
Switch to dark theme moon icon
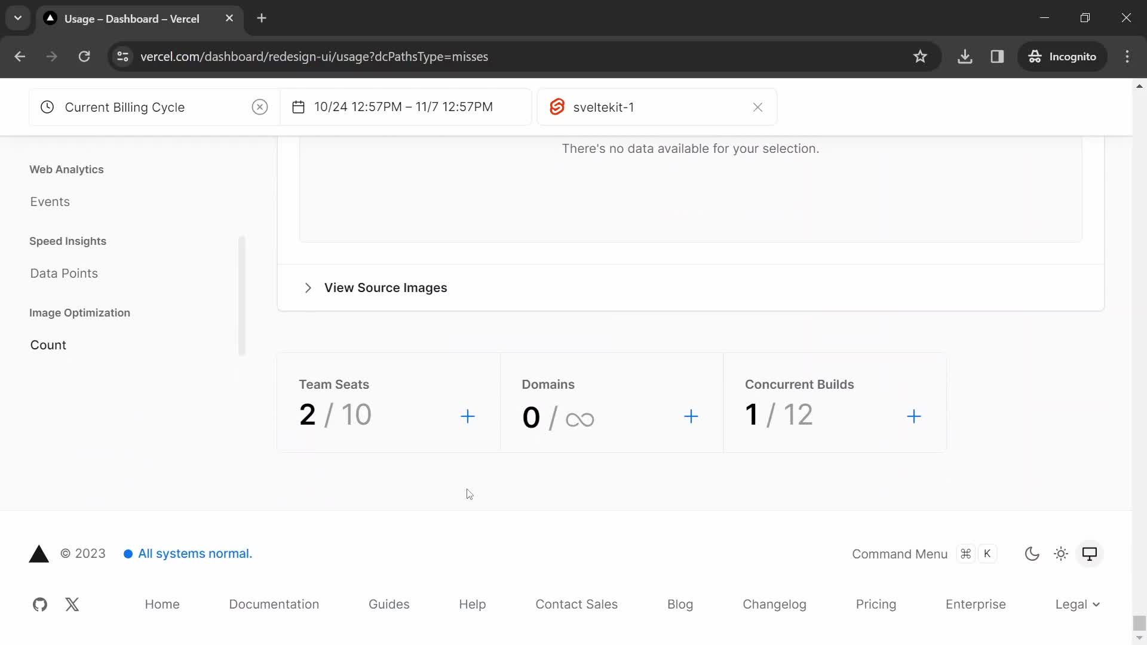click(x=1032, y=554)
